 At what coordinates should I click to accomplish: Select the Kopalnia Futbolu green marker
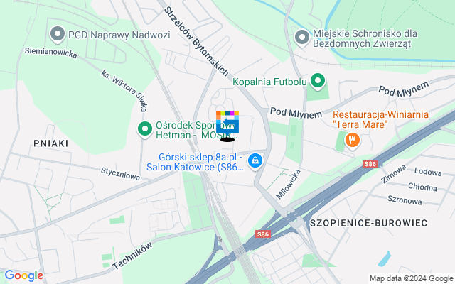coord(318,82)
